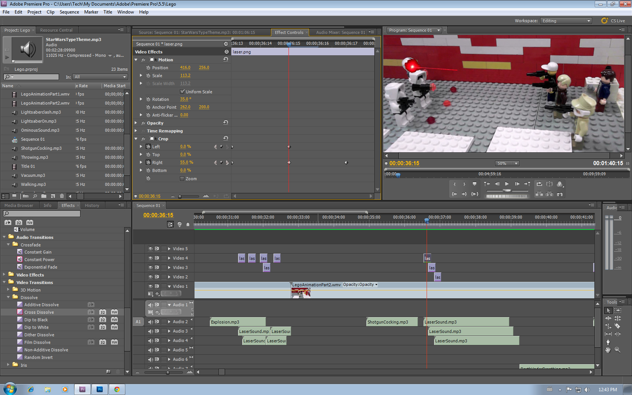Select the Slide tool
632x395 pixels.
(x=618, y=334)
